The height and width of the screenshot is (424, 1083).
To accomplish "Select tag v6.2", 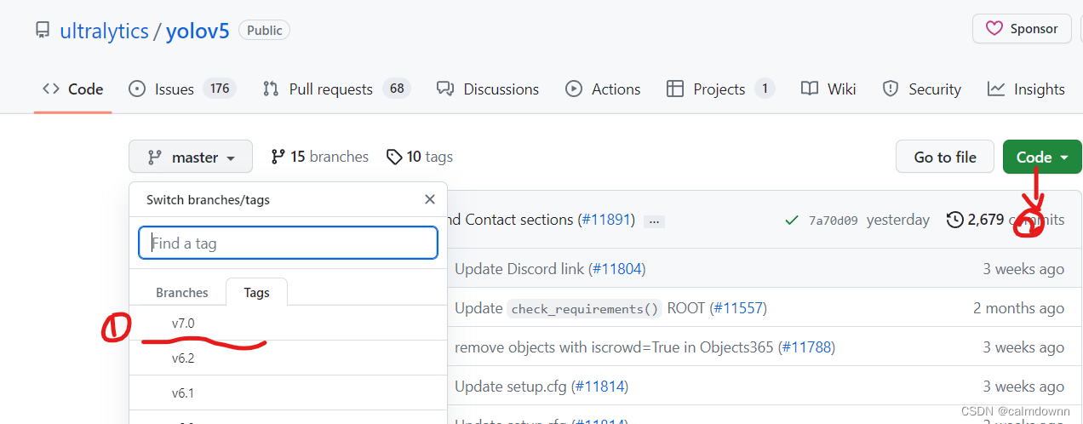I will point(288,358).
